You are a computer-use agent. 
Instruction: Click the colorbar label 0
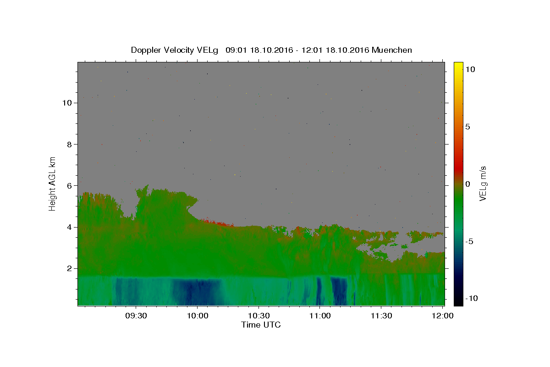467,184
